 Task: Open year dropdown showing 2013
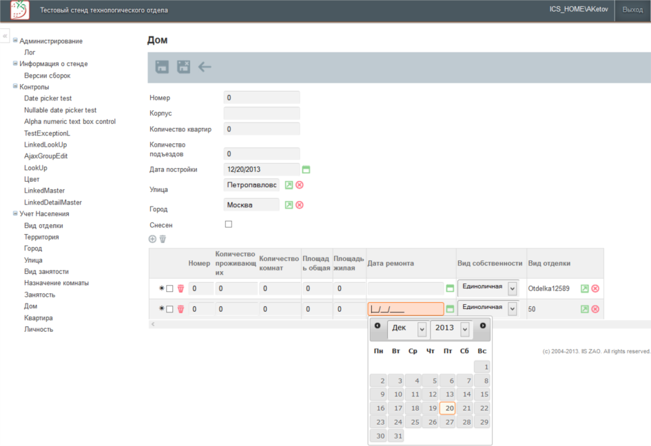450,328
